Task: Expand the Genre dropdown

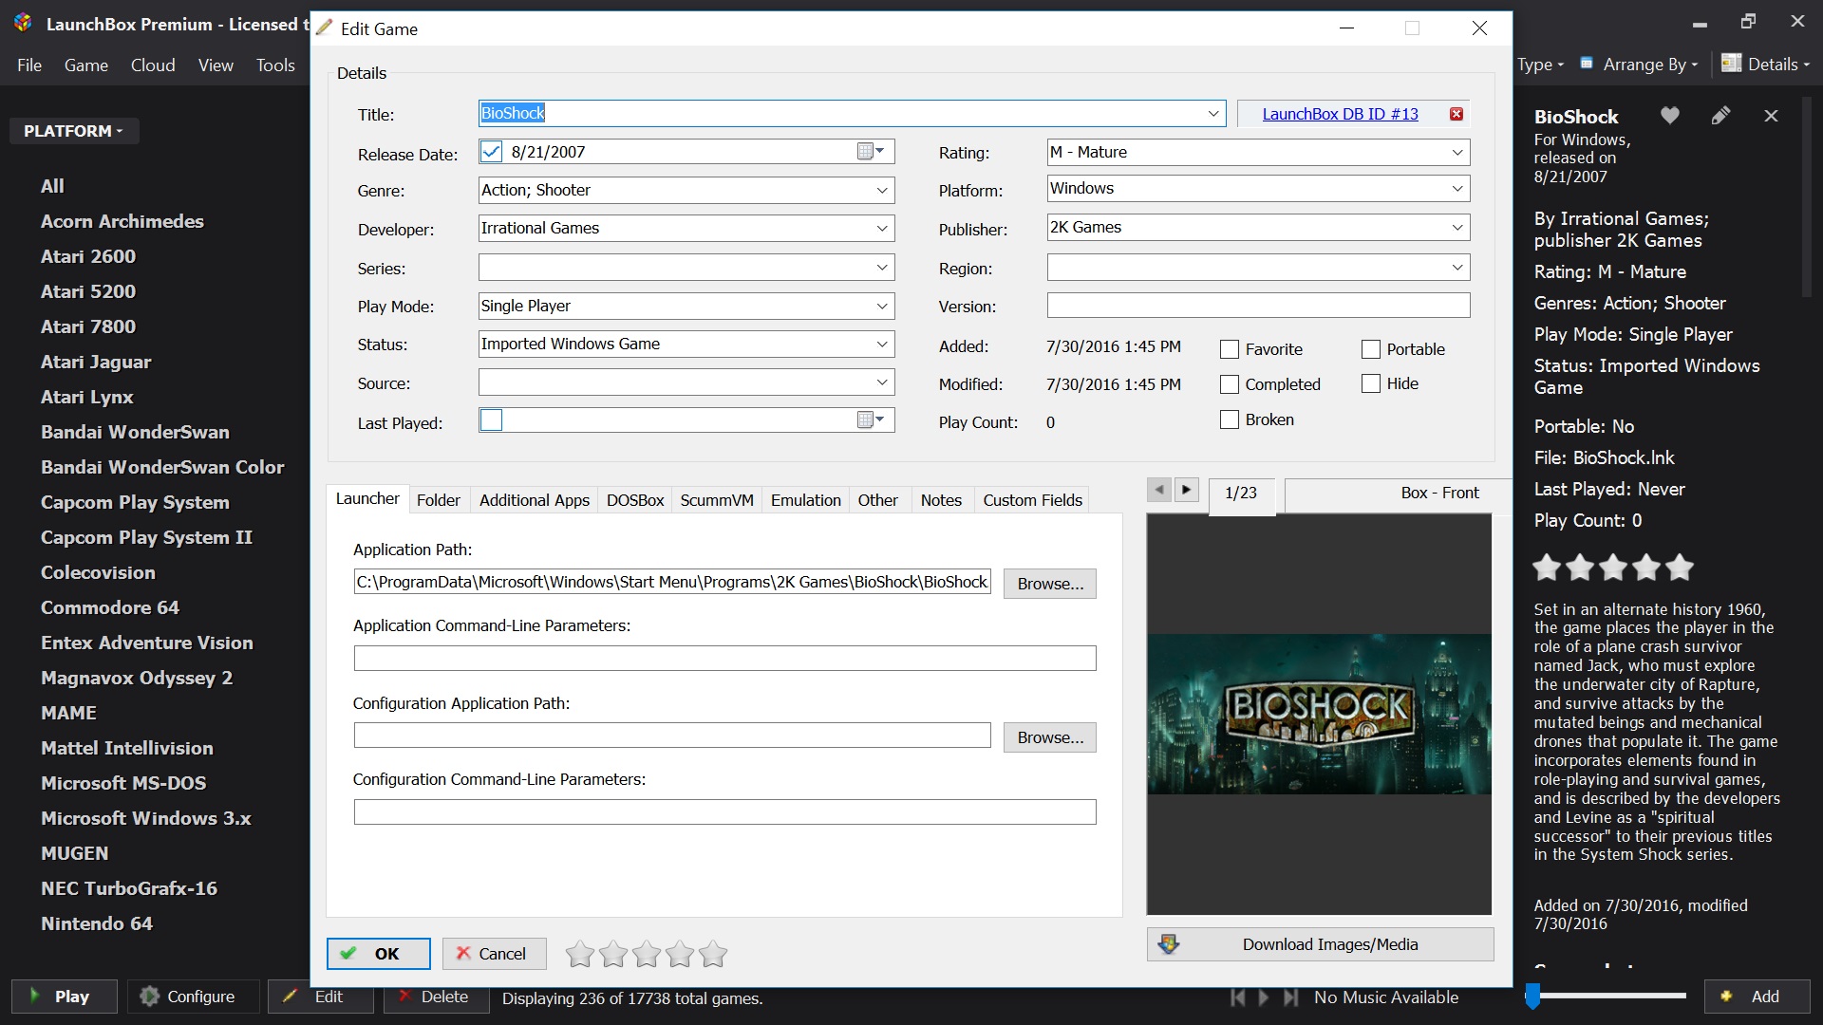Action: click(882, 191)
